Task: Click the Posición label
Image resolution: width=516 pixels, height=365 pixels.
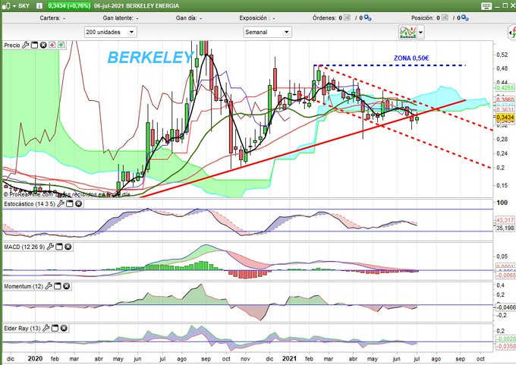Action: click(422, 18)
